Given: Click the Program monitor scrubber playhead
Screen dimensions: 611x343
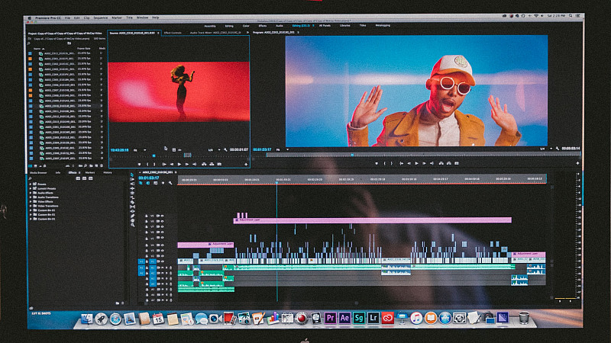Looking at the screenshot, I should coord(352,155).
